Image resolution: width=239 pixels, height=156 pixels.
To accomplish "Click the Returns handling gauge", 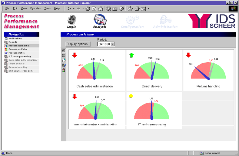I will pos(208,70).
